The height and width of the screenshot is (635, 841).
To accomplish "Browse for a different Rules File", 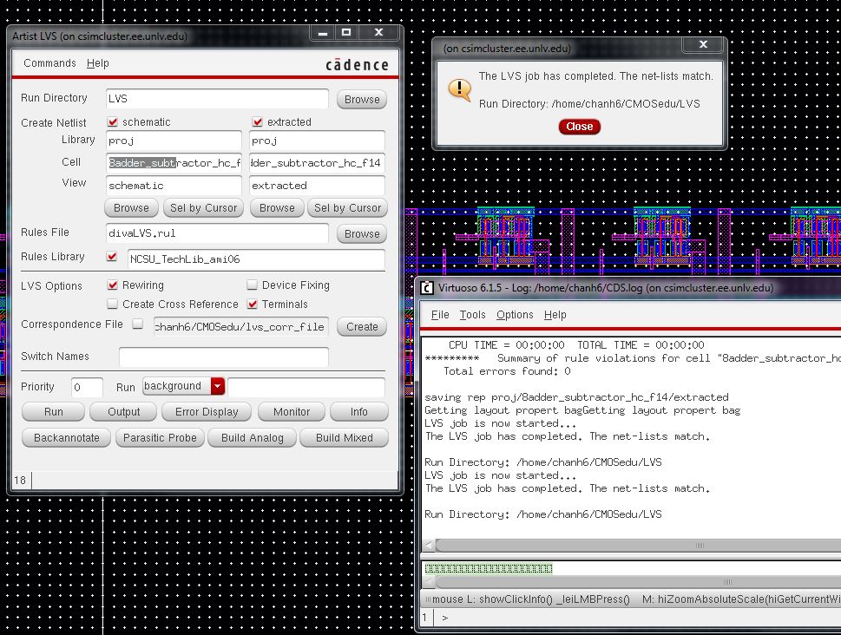I will pos(360,233).
